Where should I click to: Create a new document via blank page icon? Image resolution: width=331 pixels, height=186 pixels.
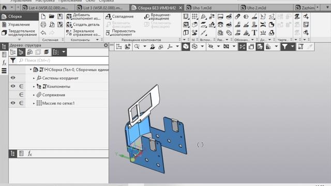pyautogui.click(x=43, y=17)
